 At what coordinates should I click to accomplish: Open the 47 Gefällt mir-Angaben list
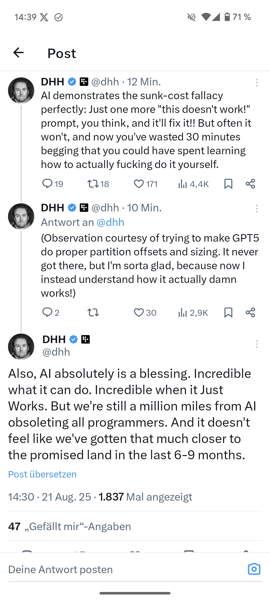click(x=69, y=526)
